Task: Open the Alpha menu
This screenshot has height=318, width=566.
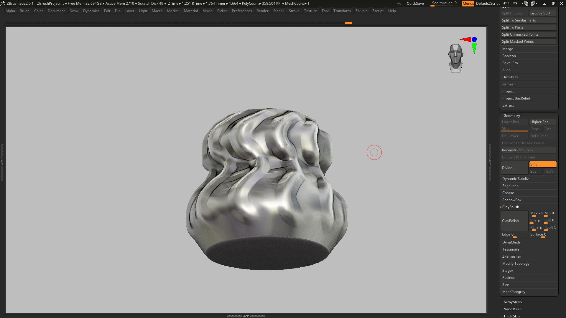Action: (x=10, y=11)
